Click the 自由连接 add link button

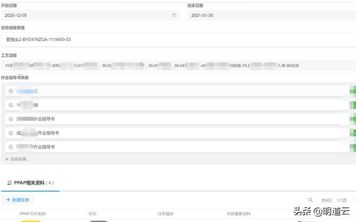click(17, 159)
